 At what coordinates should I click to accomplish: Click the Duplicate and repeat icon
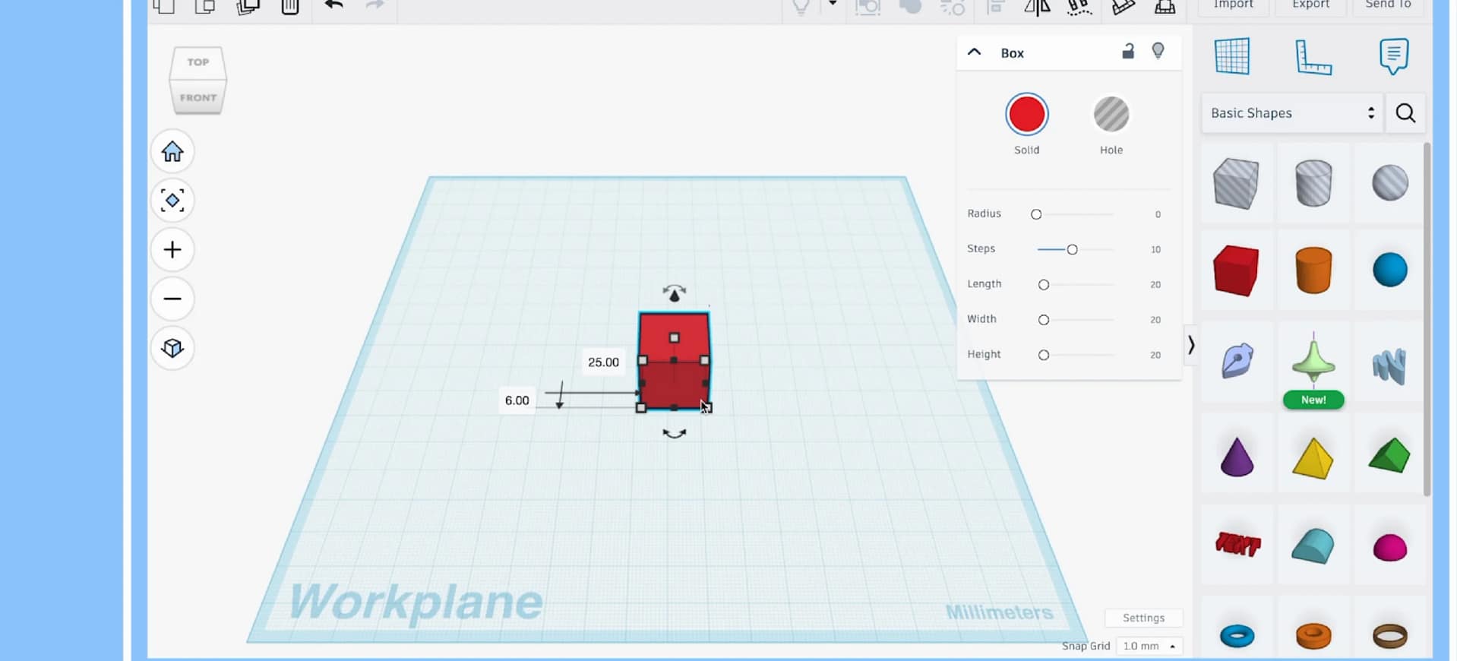(x=248, y=6)
